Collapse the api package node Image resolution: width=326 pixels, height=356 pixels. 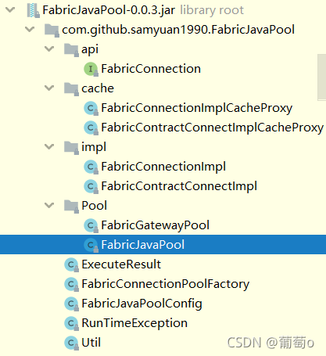click(49, 49)
